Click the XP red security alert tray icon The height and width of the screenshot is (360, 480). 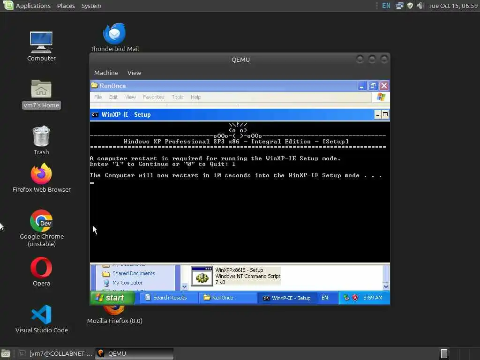355,298
